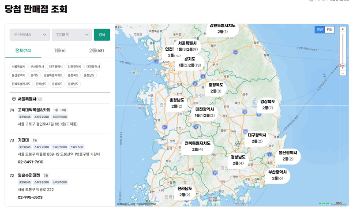Viewport: 353px width, 209px height.
Task: Click 스피또500 tag under 가판대
Action: 77,147
